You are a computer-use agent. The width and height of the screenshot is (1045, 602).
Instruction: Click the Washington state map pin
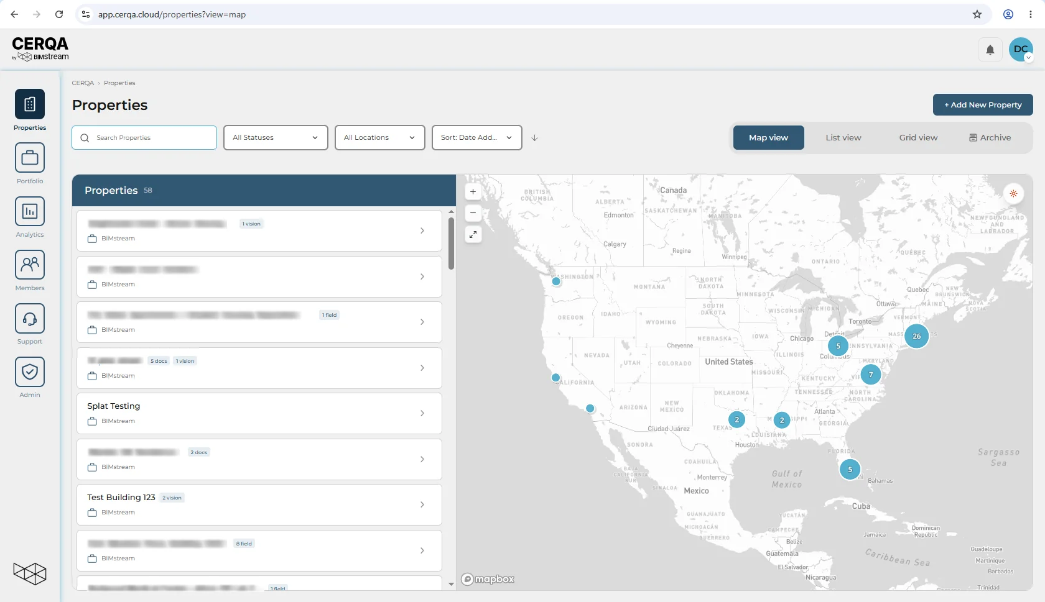tap(556, 281)
